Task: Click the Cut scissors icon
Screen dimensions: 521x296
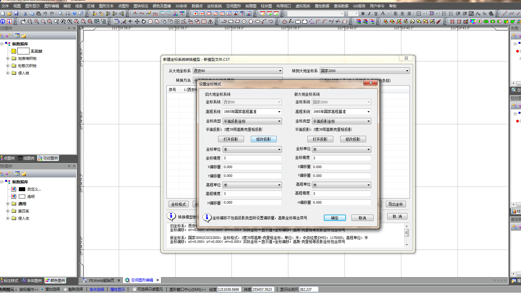Action: coord(25,13)
